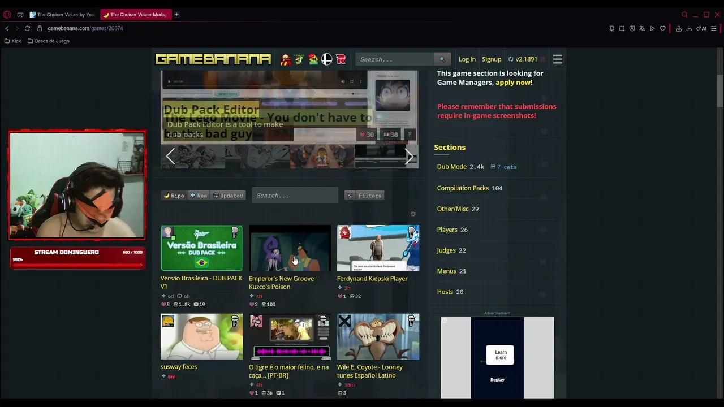
Task: Select the New sort option
Action: (x=199, y=196)
